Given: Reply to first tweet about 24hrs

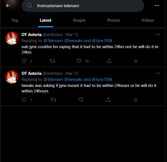Looking at the screenshot, I should [x=24, y=61].
